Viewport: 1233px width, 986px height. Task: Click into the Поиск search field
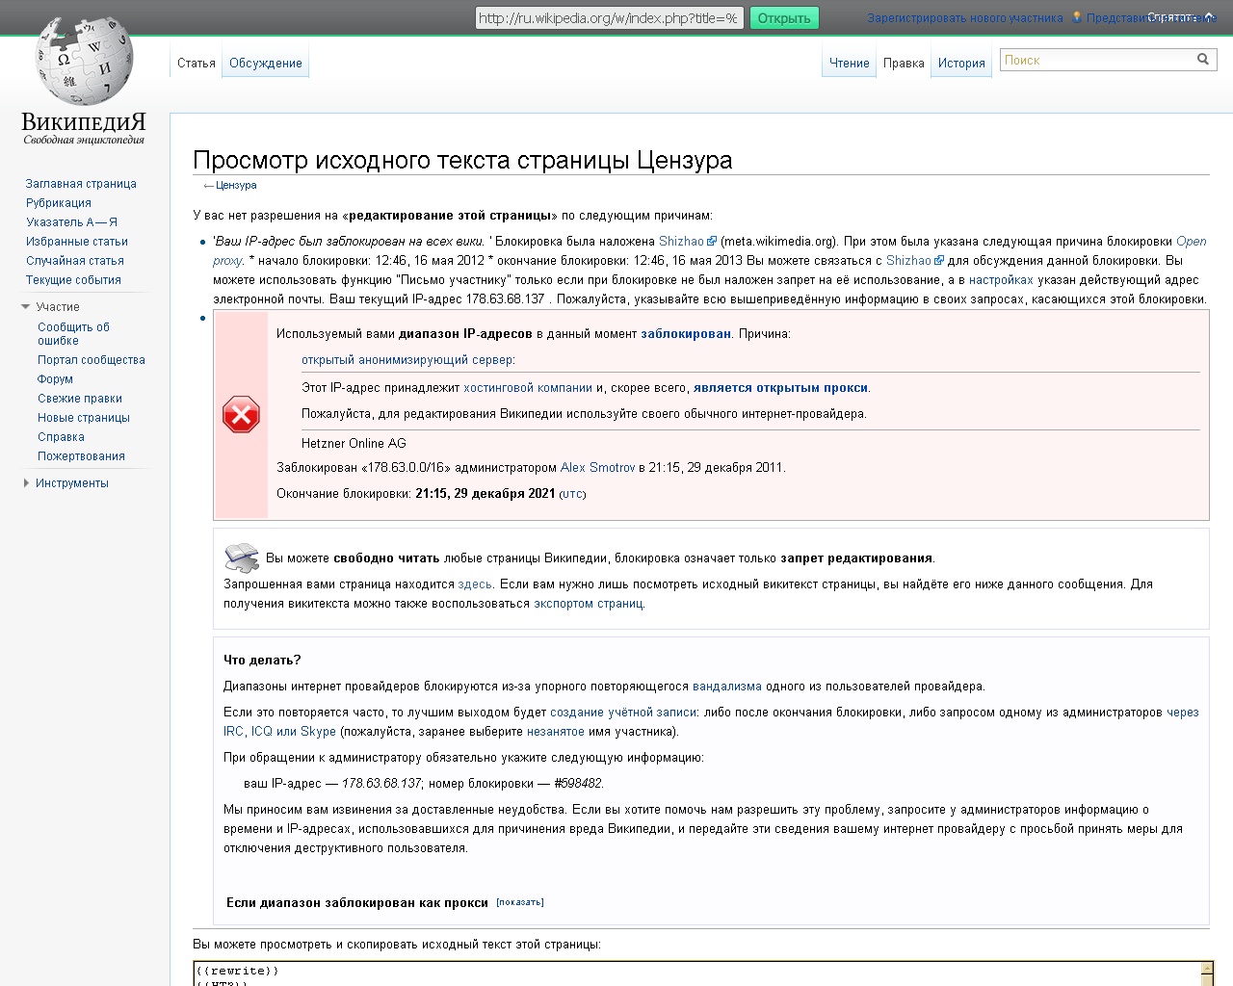coord(1096,60)
